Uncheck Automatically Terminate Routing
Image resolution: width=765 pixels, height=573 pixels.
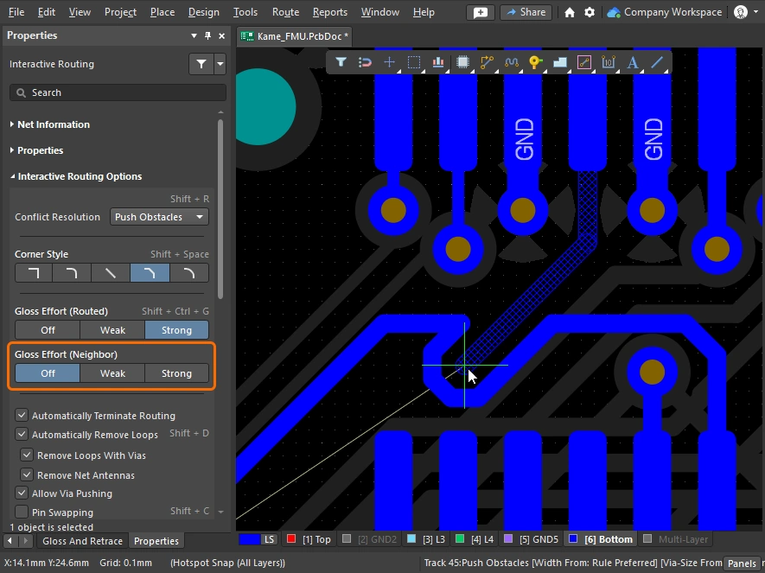pyautogui.click(x=22, y=416)
